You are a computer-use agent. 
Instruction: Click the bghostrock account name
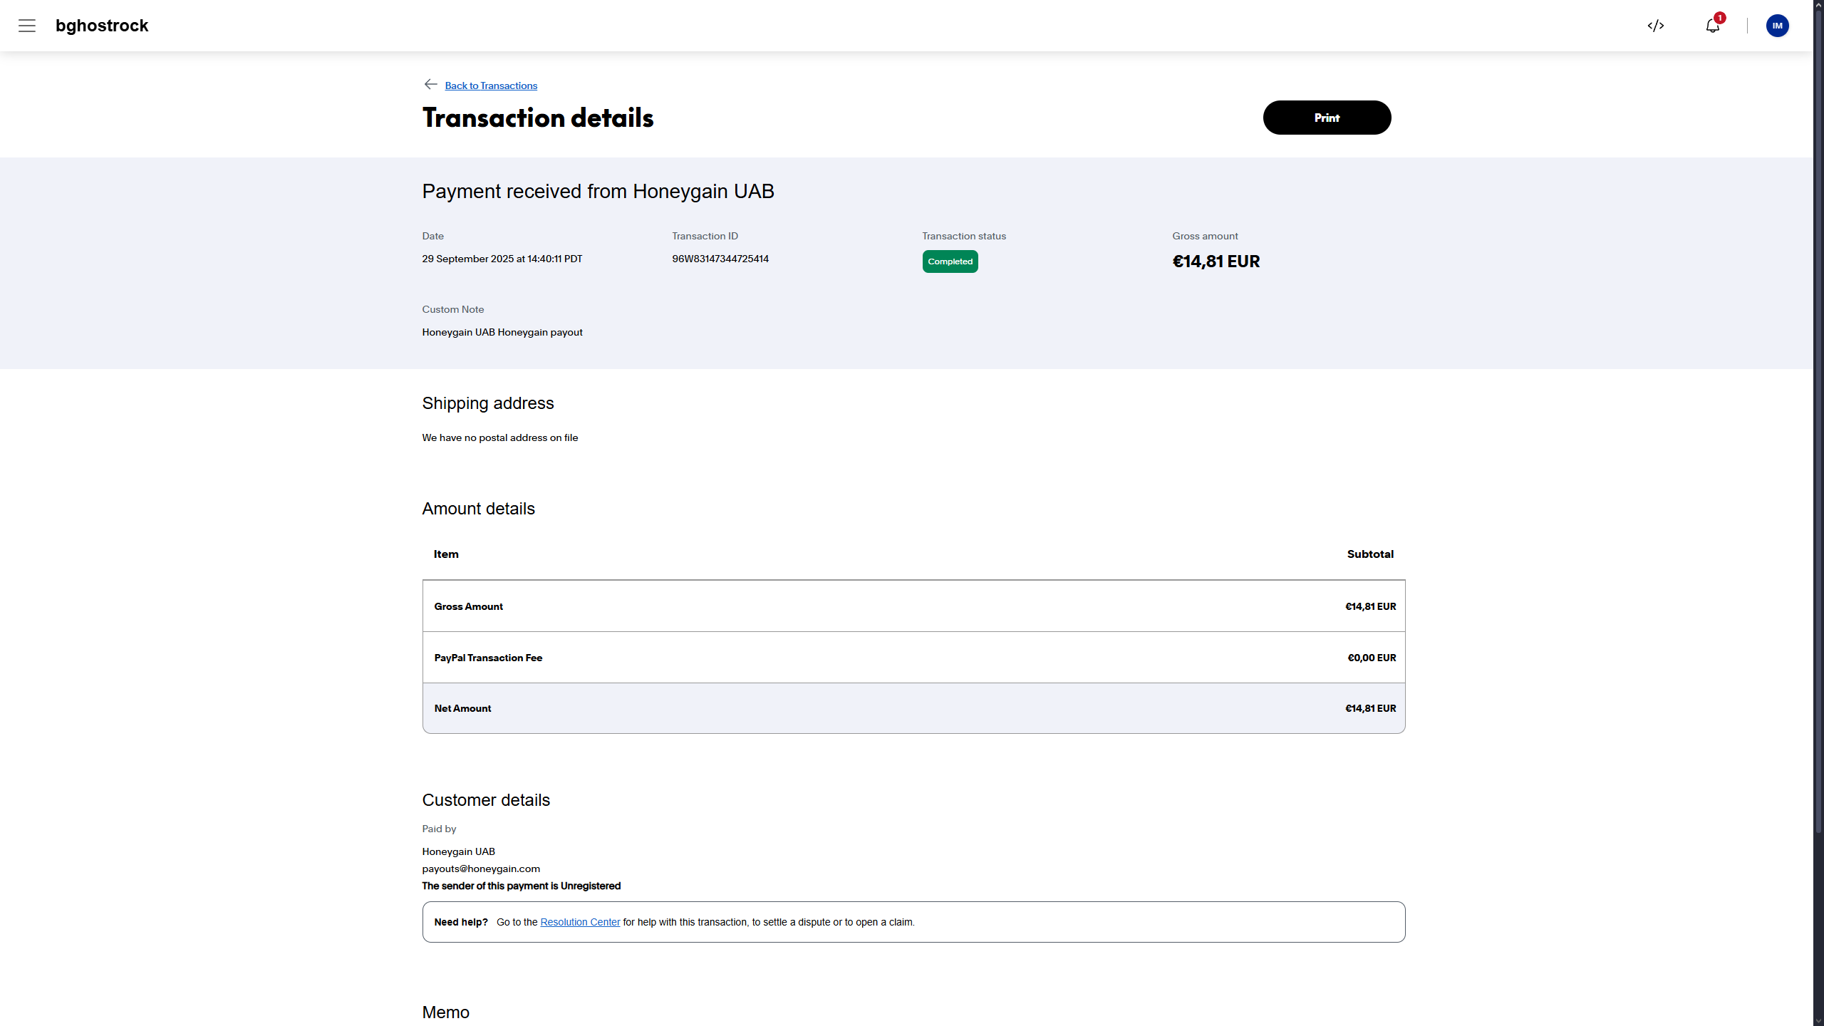click(102, 26)
